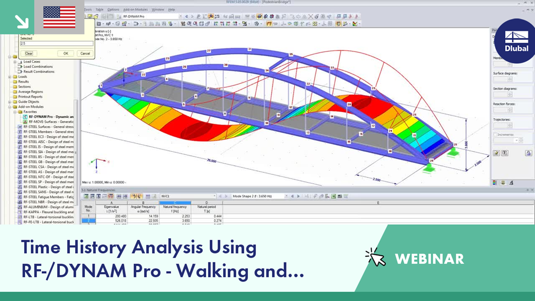Open the Add-on Modules menu
Screen dimensions: 535x301
tap(135, 10)
